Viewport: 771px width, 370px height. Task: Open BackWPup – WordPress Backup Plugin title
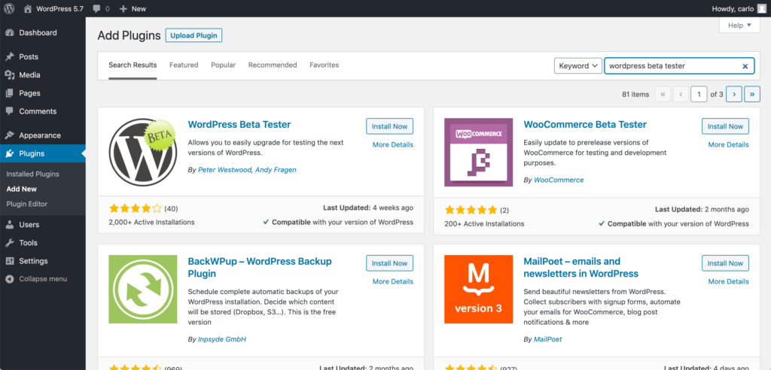point(260,267)
